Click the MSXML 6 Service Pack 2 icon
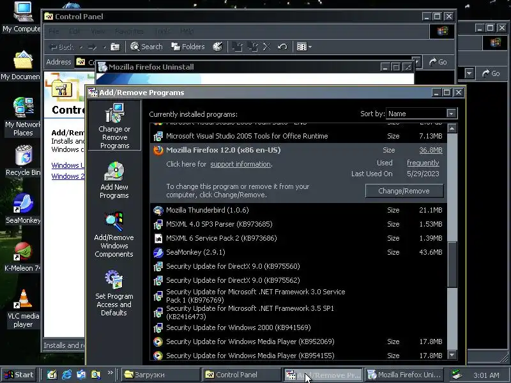Screen dimensions: 511x383 pyautogui.click(x=158, y=238)
